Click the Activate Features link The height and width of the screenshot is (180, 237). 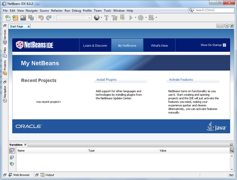point(181,80)
